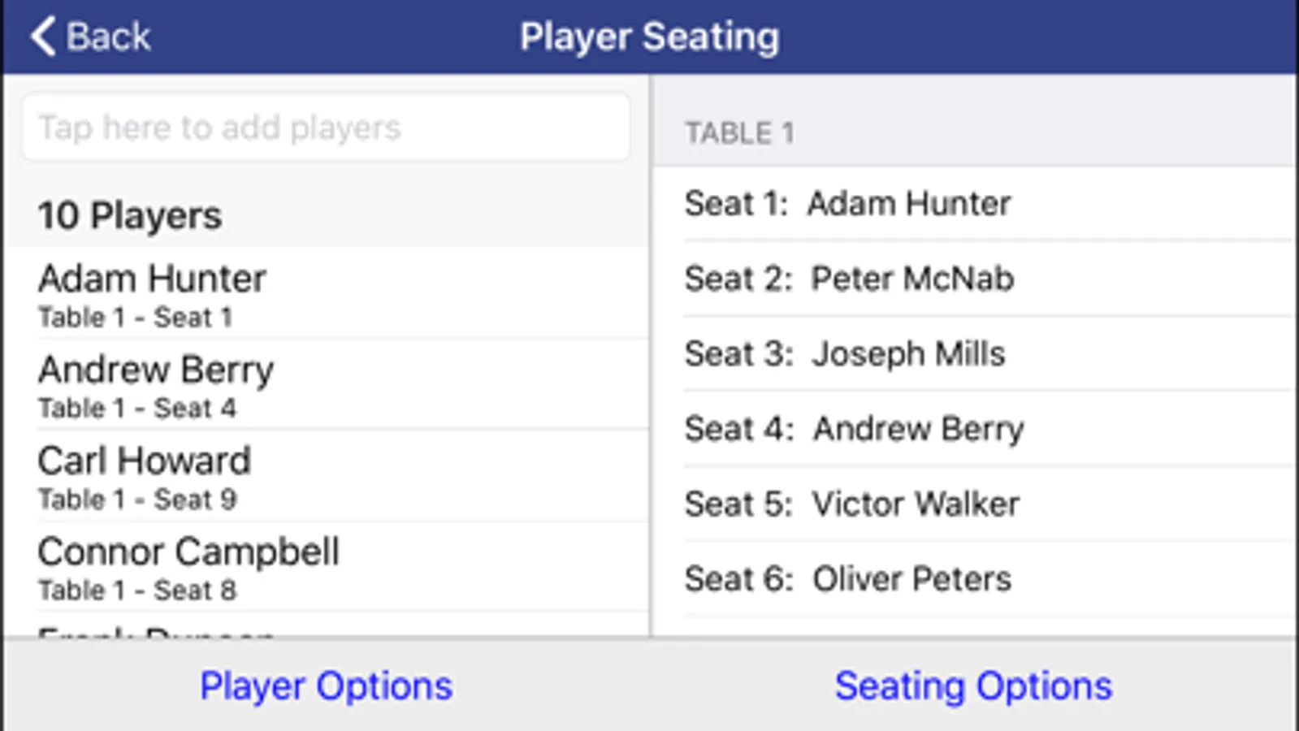This screenshot has height=731, width=1299.
Task: Tap the partially visible player below Connor Campbell
Action: coord(156,630)
